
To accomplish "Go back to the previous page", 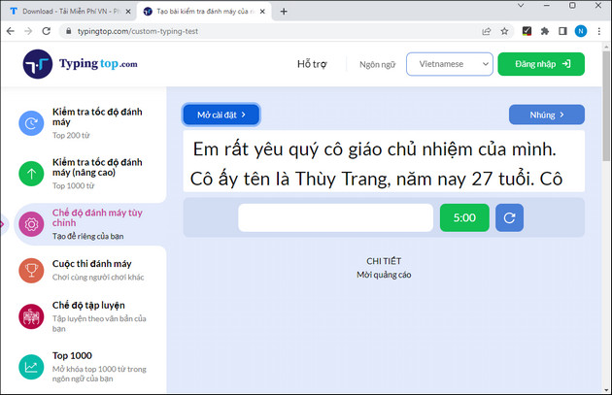I will coord(11,31).
